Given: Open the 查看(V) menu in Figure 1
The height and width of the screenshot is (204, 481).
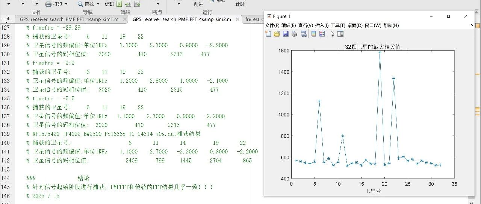Looking at the screenshot, I should pos(306,25).
